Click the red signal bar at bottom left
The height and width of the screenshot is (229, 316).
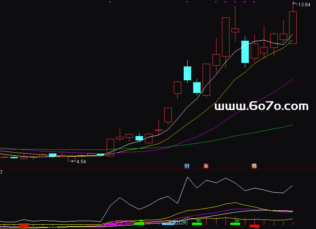click(24, 226)
